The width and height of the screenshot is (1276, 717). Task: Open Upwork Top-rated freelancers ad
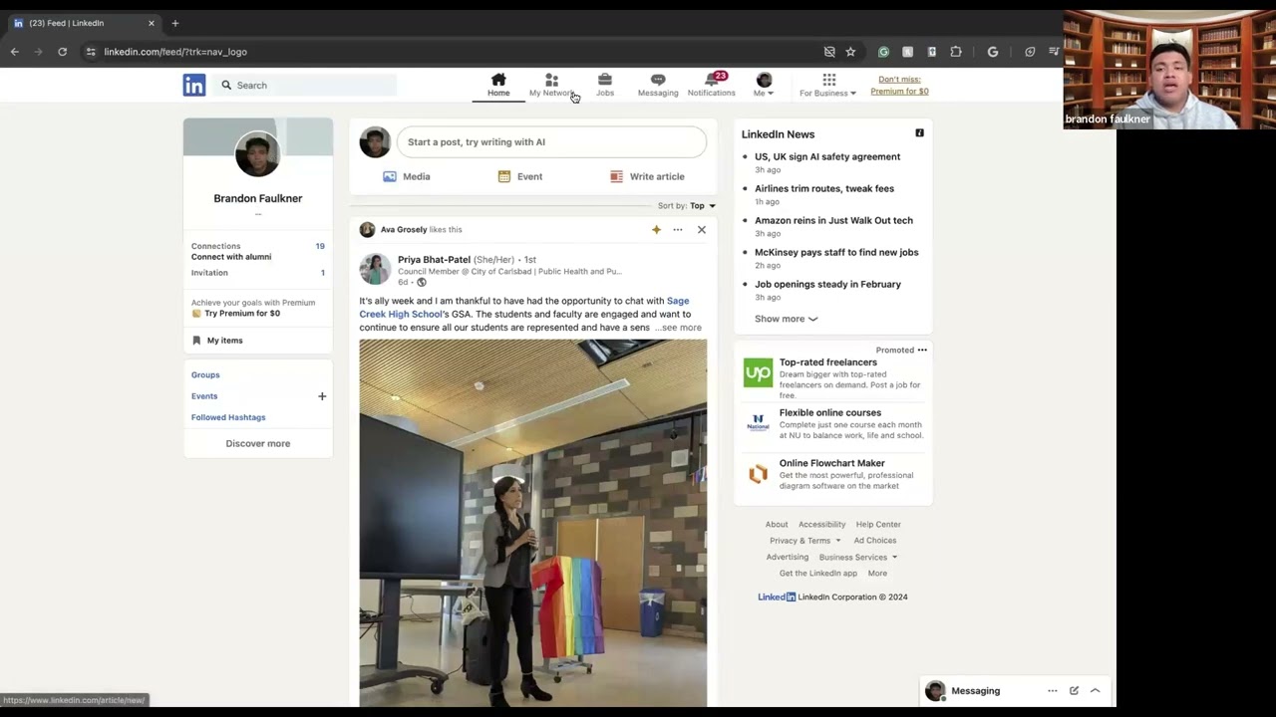tap(835, 378)
